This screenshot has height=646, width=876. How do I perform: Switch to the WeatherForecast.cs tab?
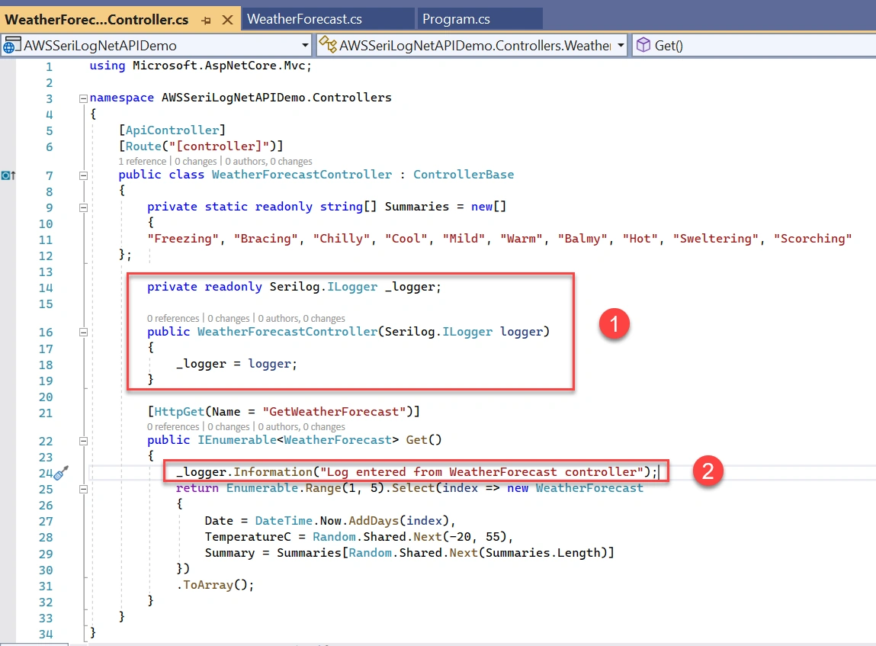click(x=304, y=19)
